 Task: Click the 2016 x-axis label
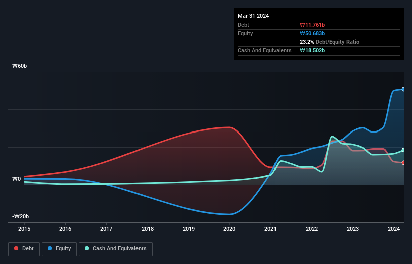click(x=65, y=229)
